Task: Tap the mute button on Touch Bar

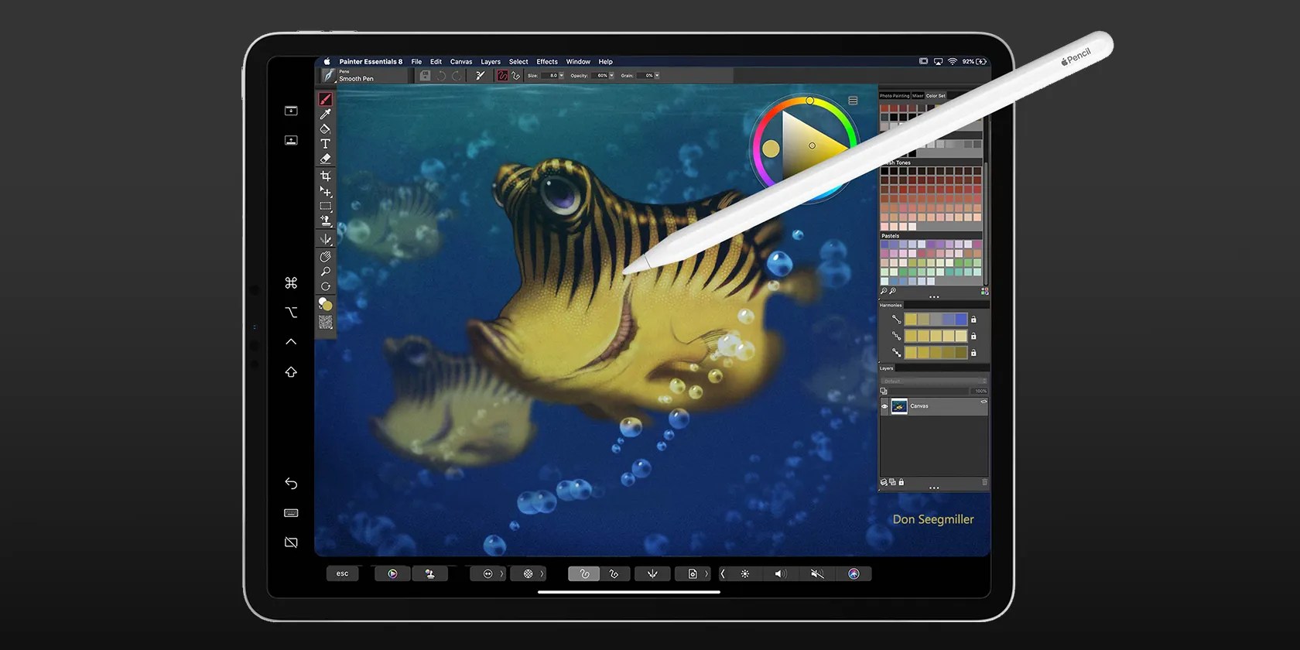Action: (x=817, y=574)
